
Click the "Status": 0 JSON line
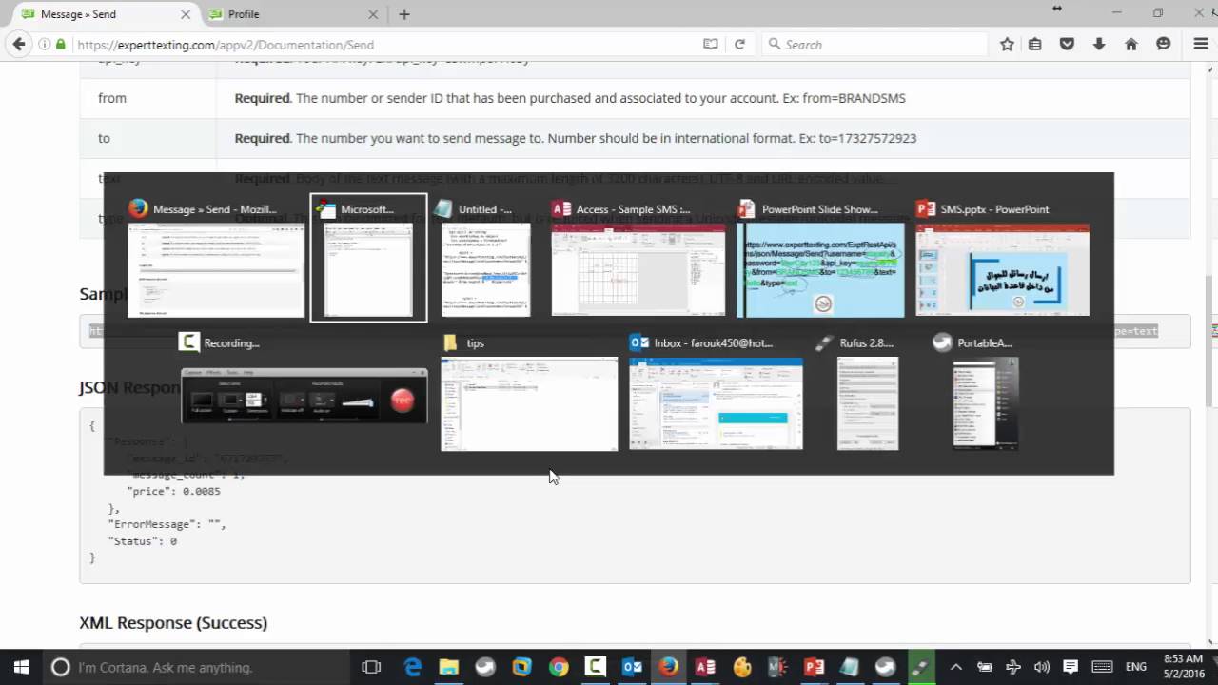click(142, 541)
